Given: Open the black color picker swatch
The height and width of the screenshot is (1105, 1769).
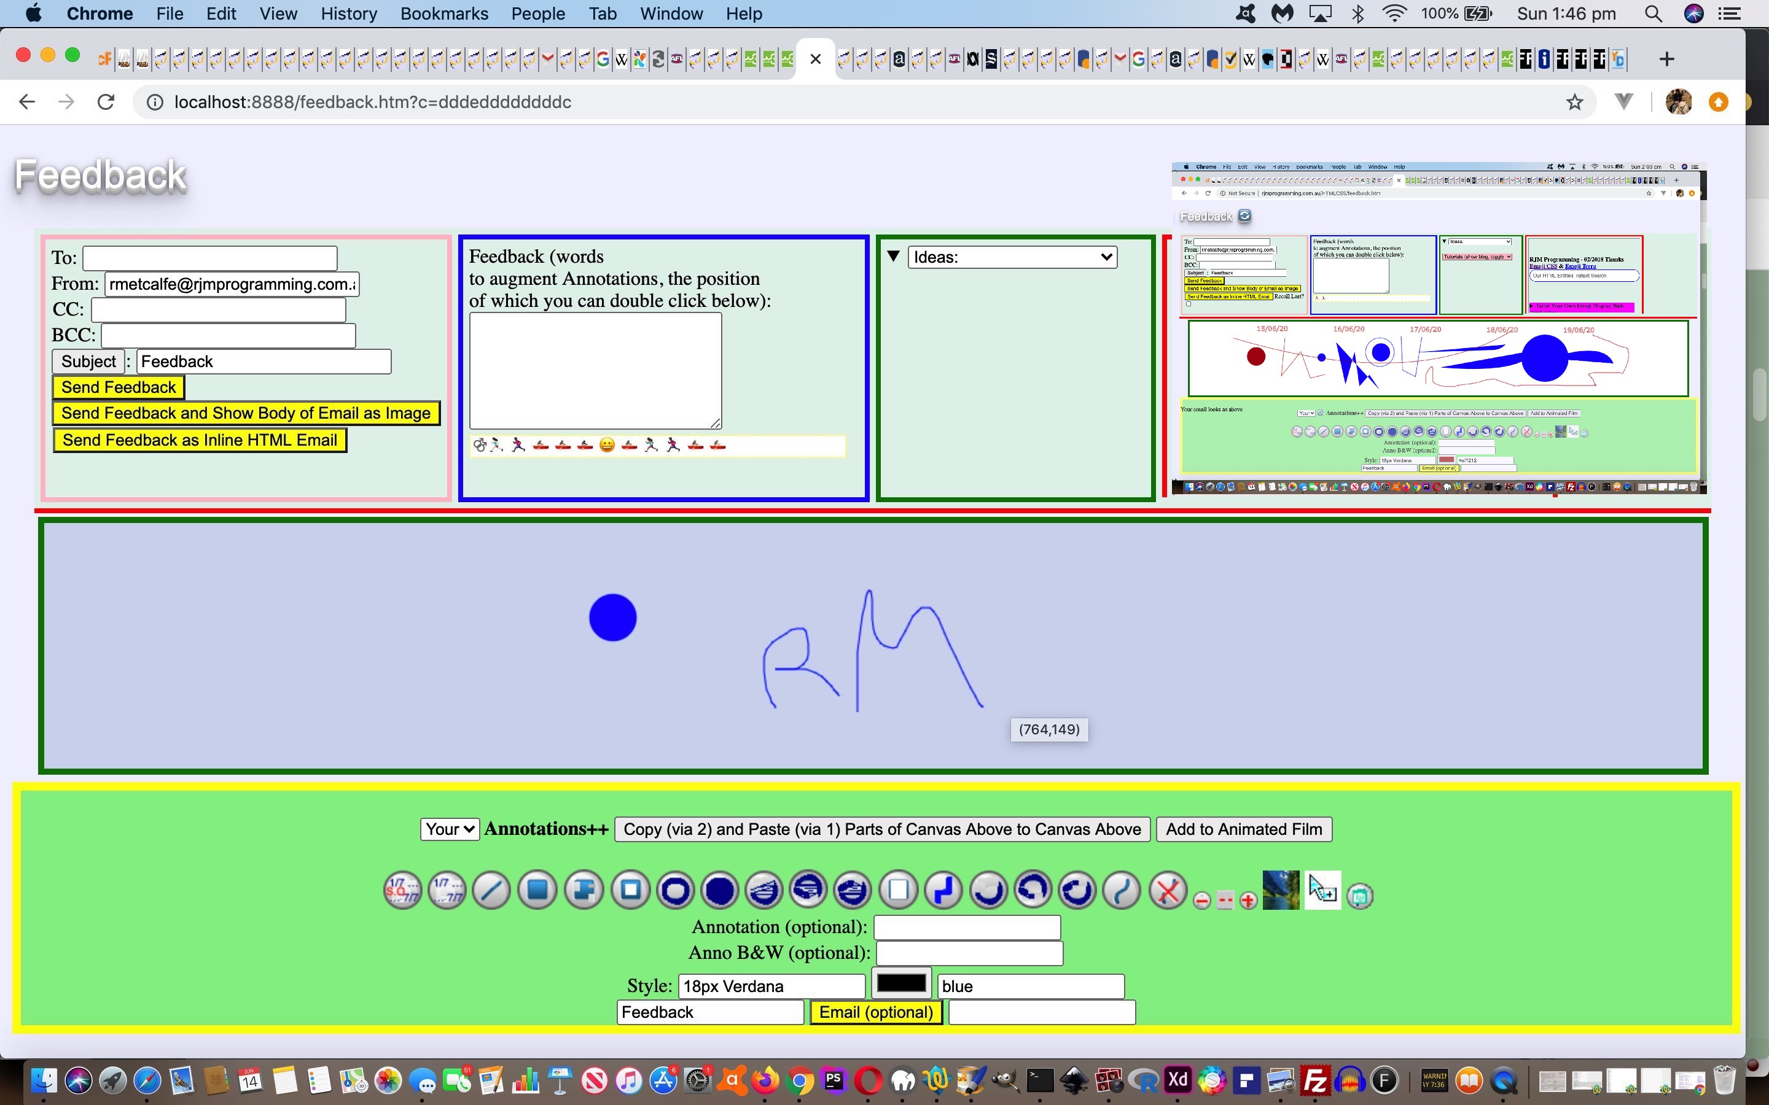Looking at the screenshot, I should (x=900, y=983).
